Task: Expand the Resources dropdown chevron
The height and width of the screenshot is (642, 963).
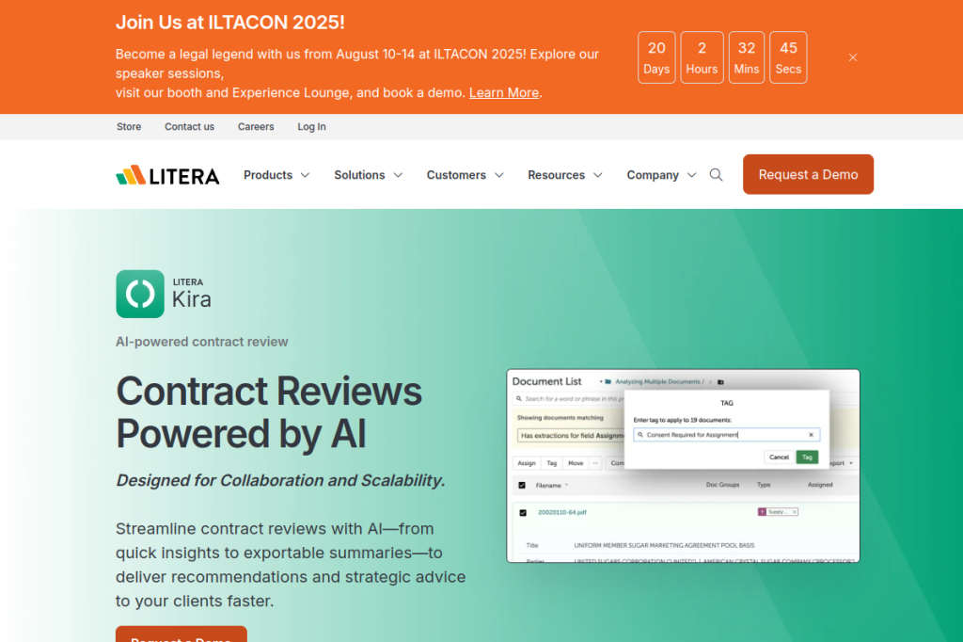Action: [x=598, y=175]
